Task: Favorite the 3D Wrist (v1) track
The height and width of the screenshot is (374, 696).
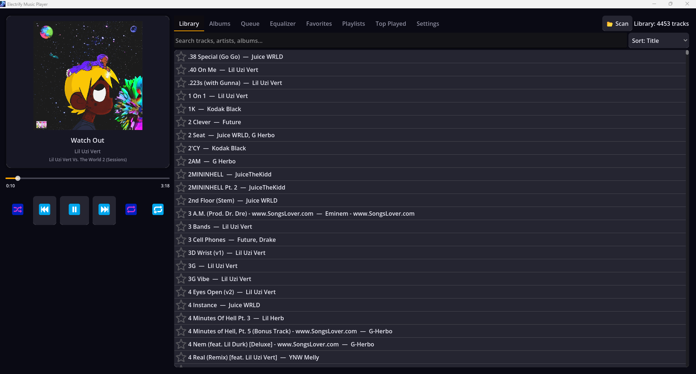Action: (x=181, y=253)
